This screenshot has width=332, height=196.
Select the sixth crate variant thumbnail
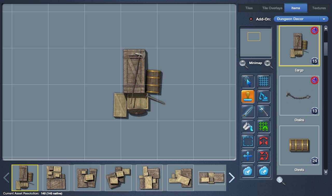click(x=181, y=178)
